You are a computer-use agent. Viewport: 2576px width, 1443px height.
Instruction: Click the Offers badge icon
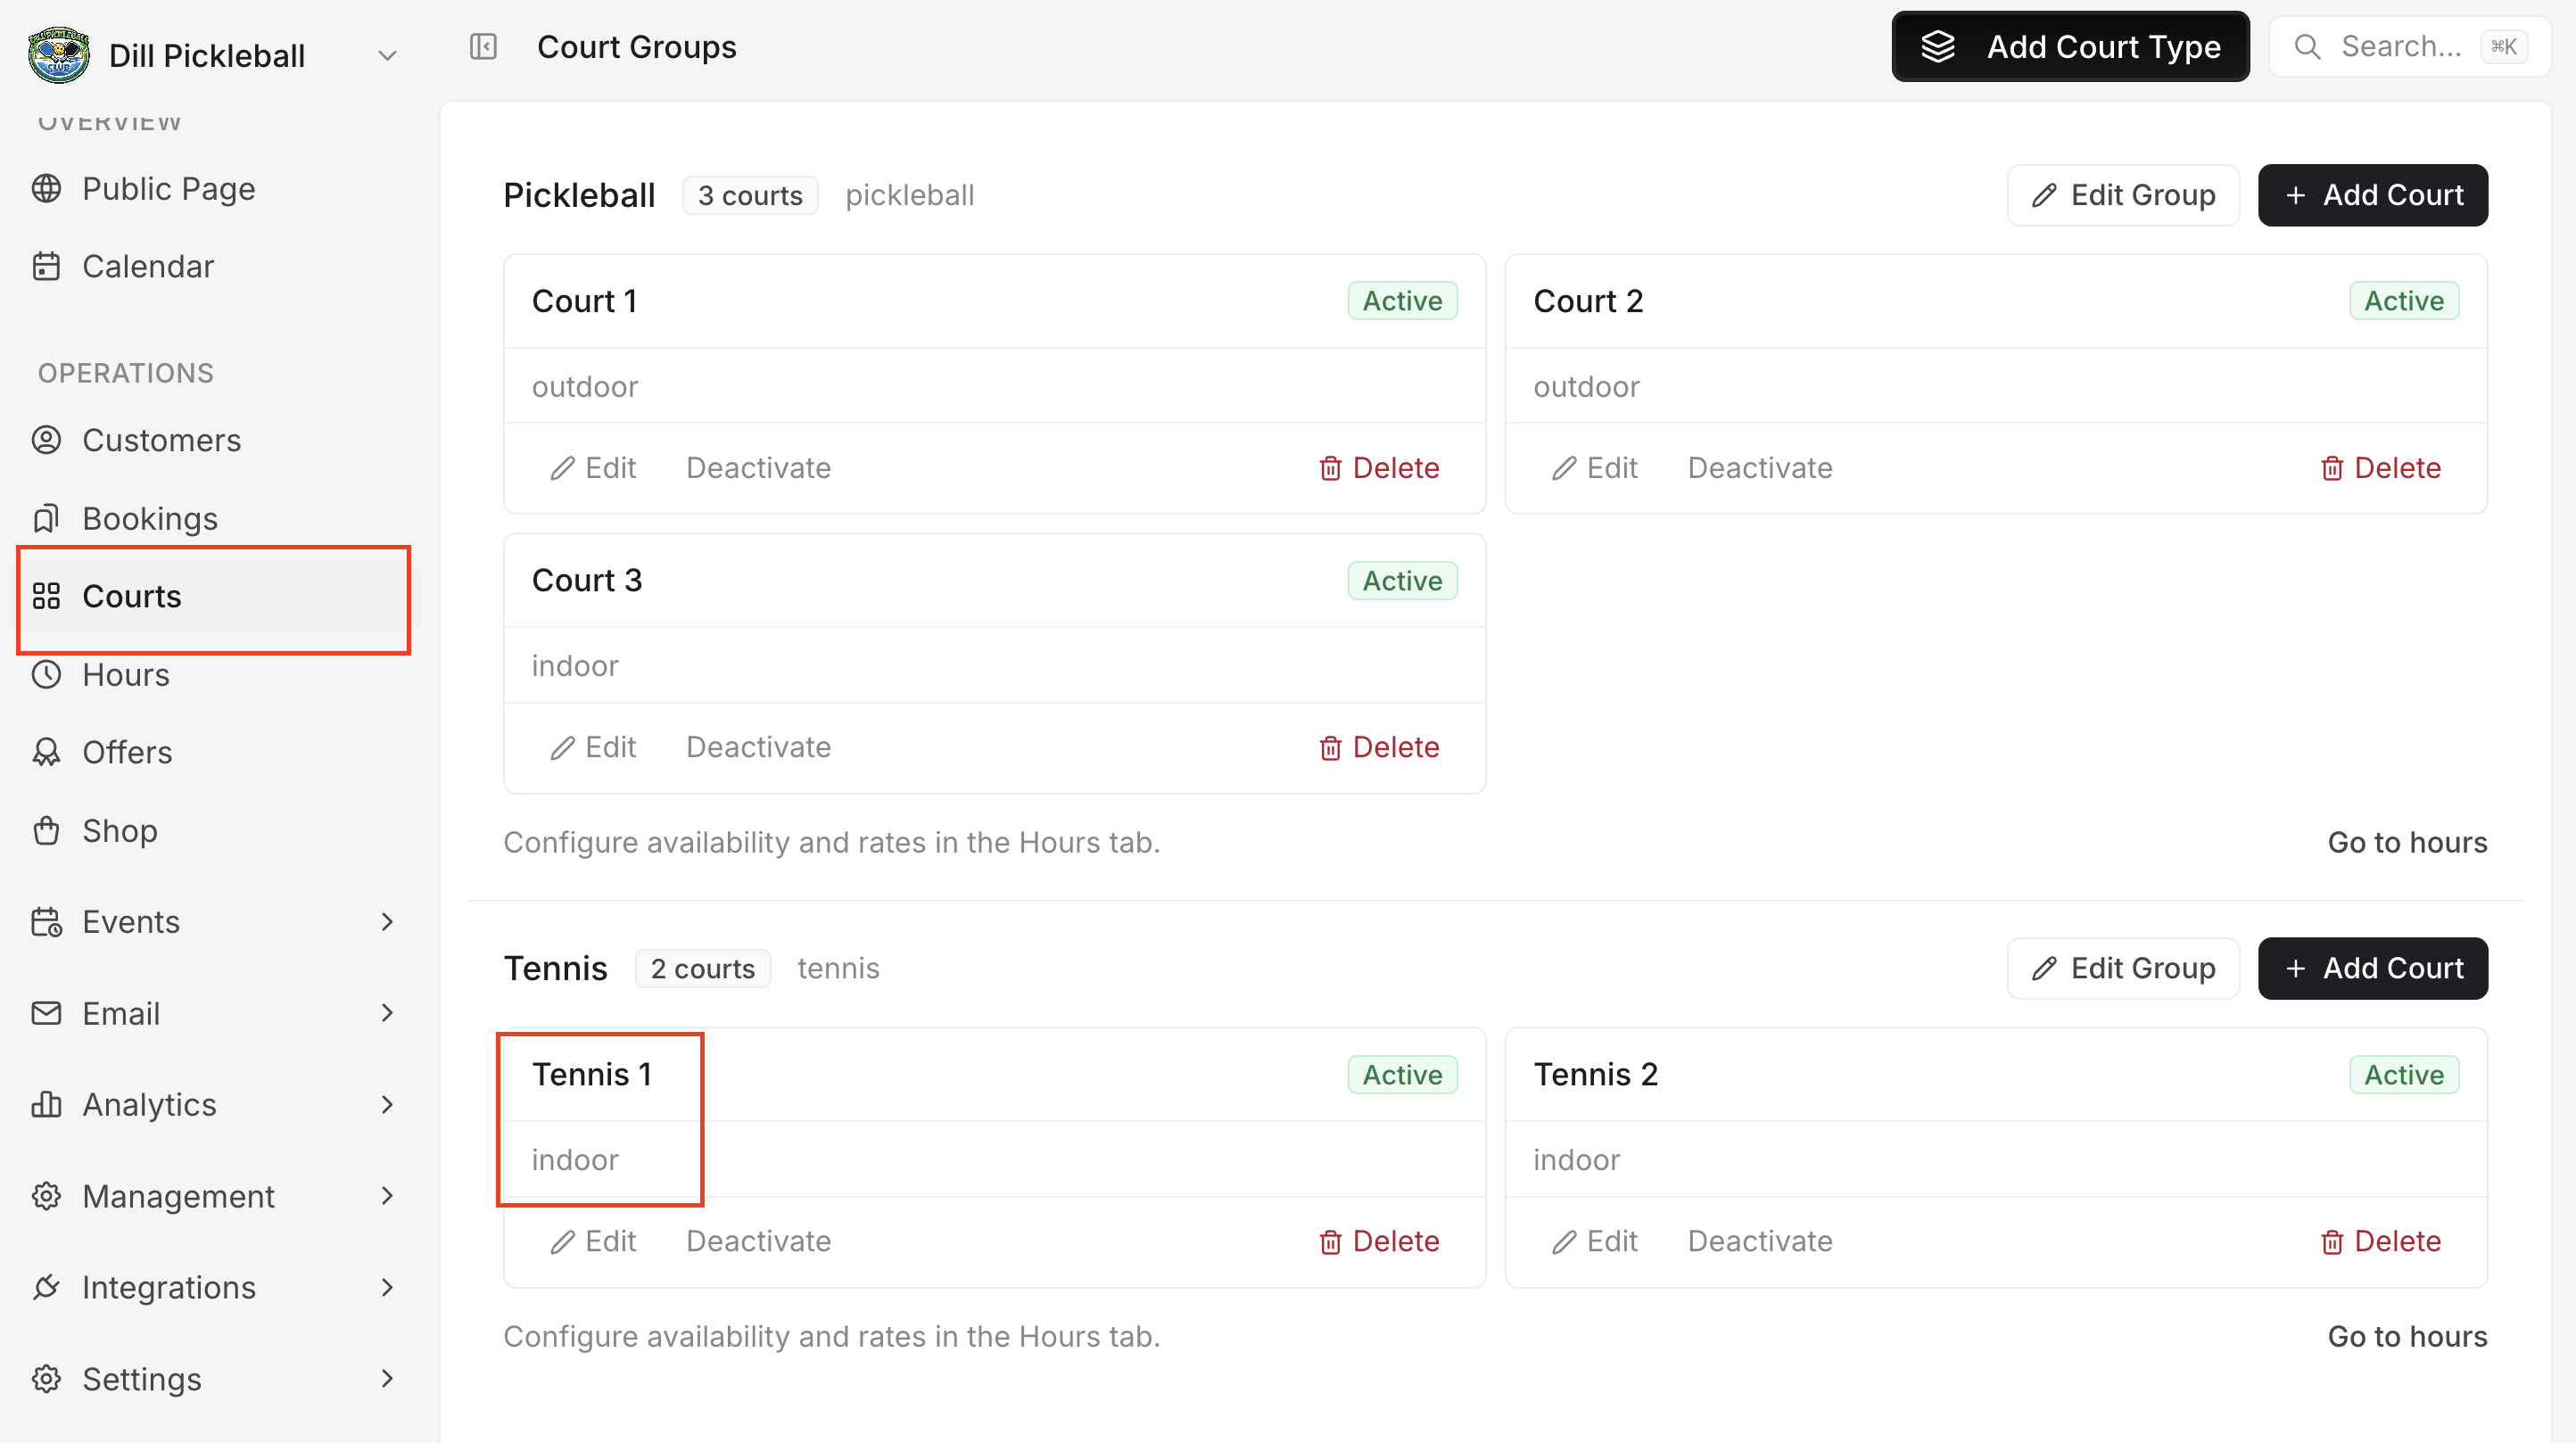pos(46,752)
